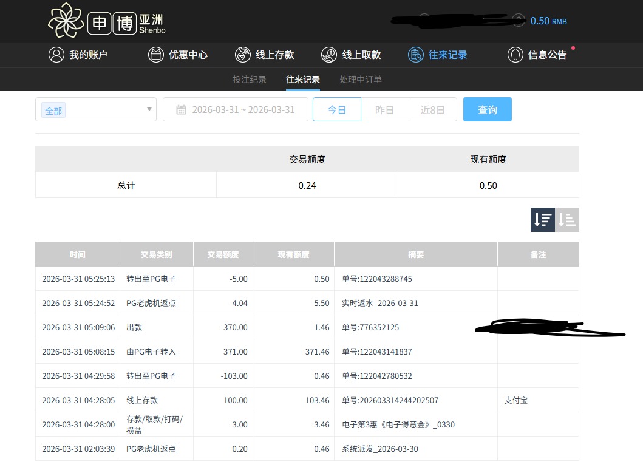Image resolution: width=643 pixels, height=473 pixels.
Task: Click the 往来记录 records icon
Action: click(x=416, y=55)
